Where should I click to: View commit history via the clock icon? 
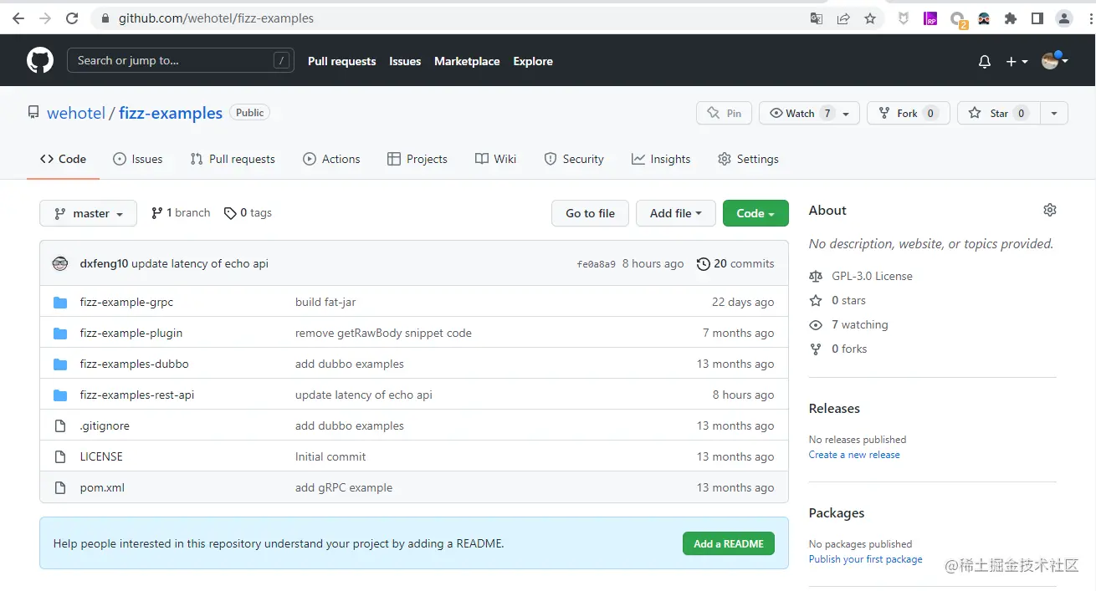[703, 263]
